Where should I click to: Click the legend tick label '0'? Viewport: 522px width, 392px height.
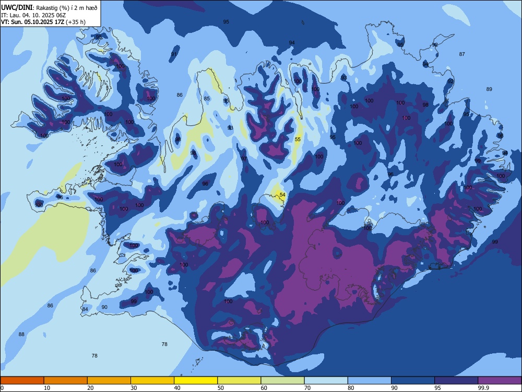click(x=2, y=388)
